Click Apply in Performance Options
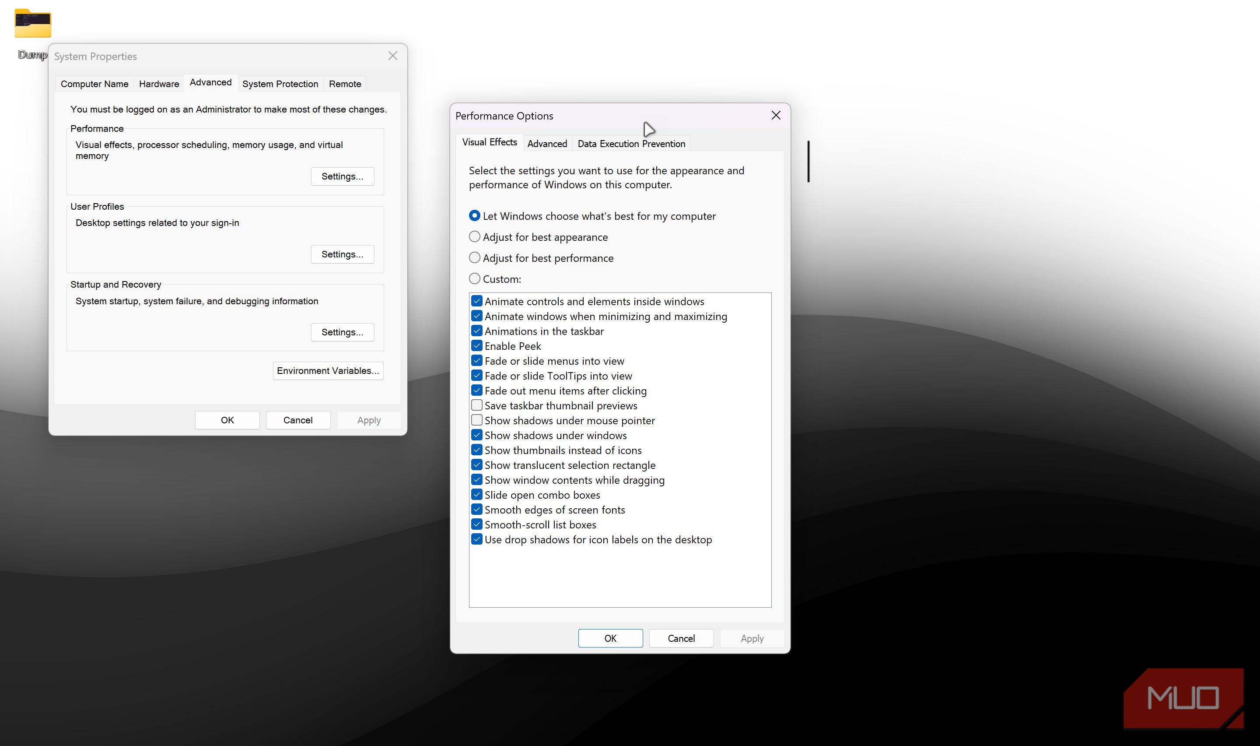The height and width of the screenshot is (746, 1260). [752, 638]
